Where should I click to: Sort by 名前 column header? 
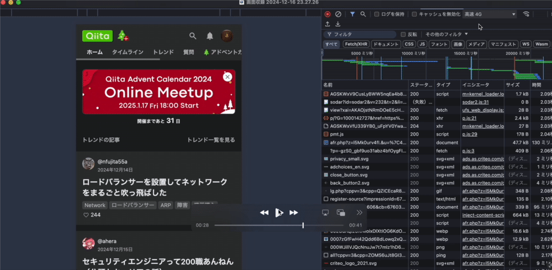[x=365, y=85]
